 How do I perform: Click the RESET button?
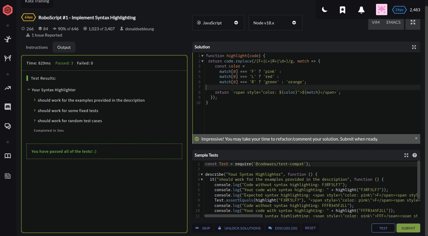310,228
